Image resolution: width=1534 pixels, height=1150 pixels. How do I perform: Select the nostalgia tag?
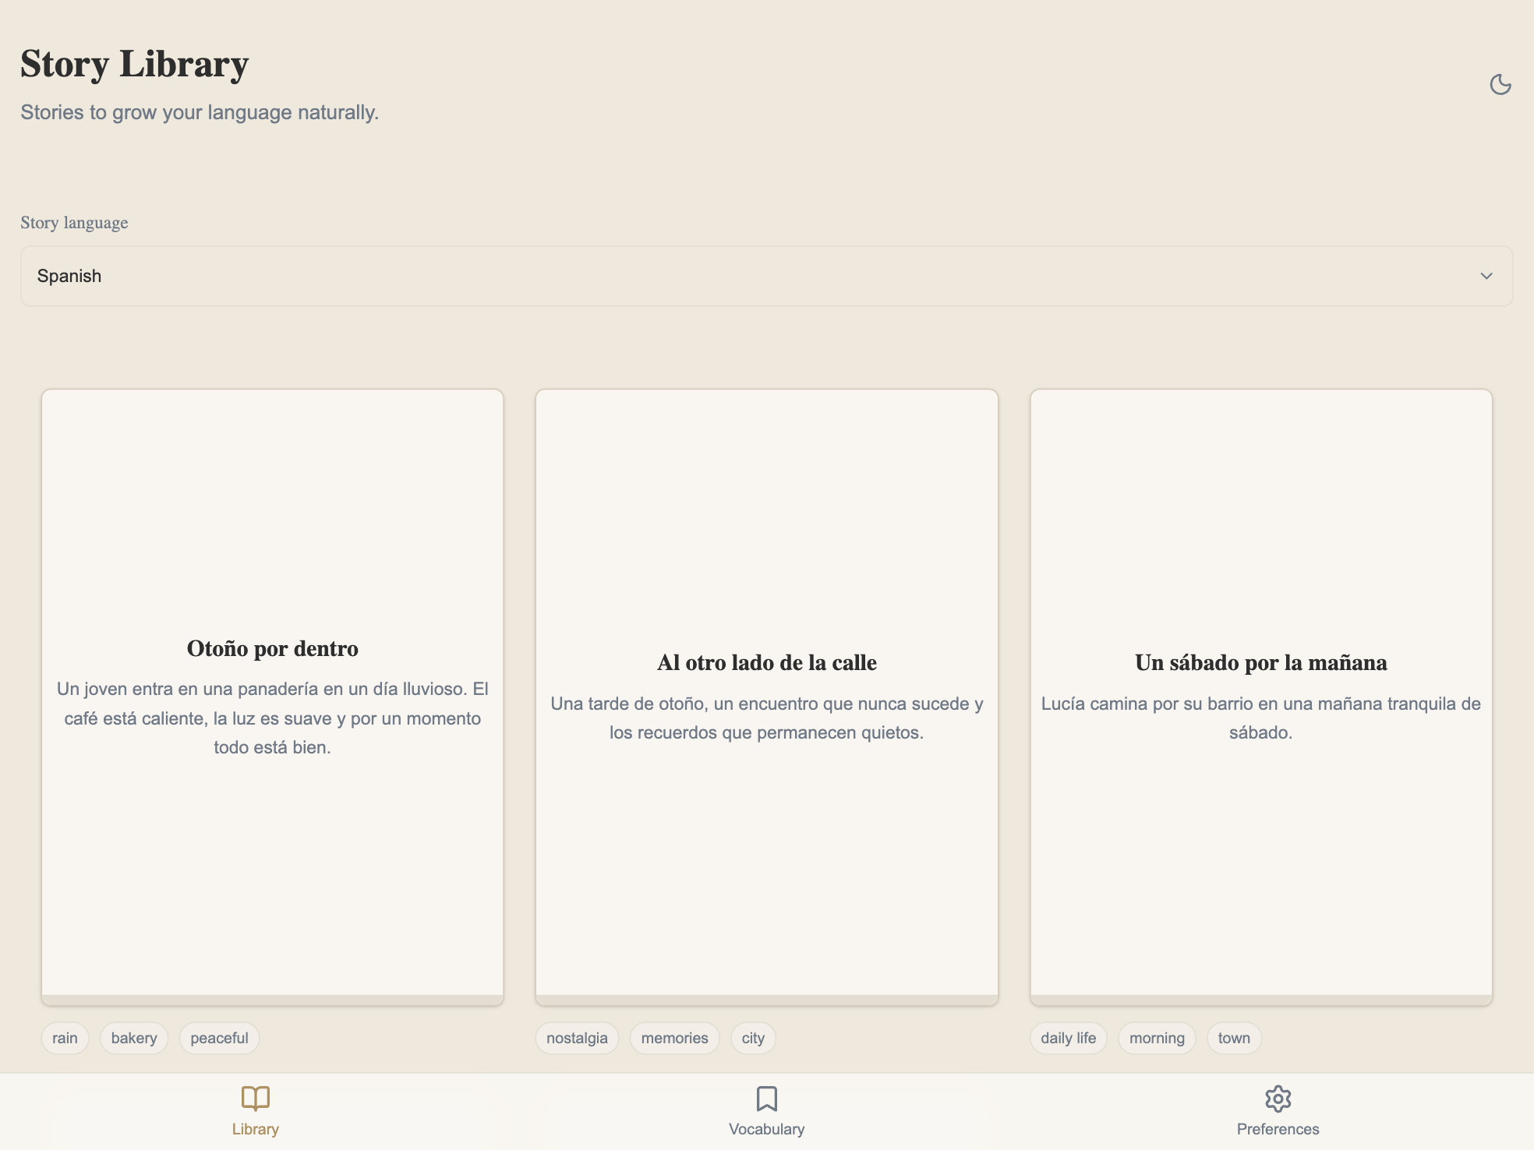[577, 1038]
